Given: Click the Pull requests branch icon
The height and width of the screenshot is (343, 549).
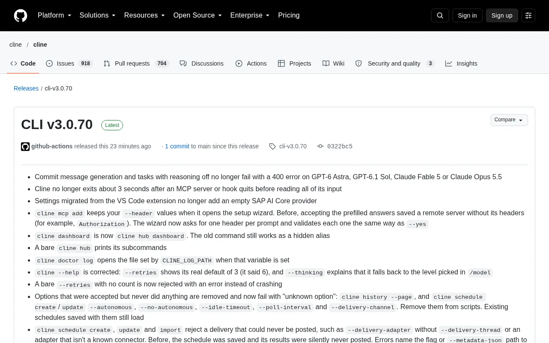Looking at the screenshot, I should [x=107, y=63].
